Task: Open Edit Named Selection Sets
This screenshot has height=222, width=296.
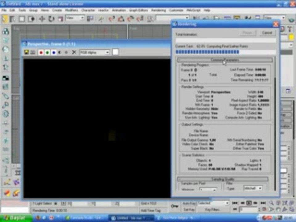Action: [150, 19]
